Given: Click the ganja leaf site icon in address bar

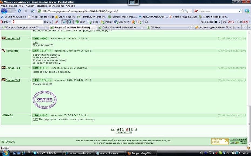Looking at the screenshot, I should pyautogui.click(x=39, y=11).
